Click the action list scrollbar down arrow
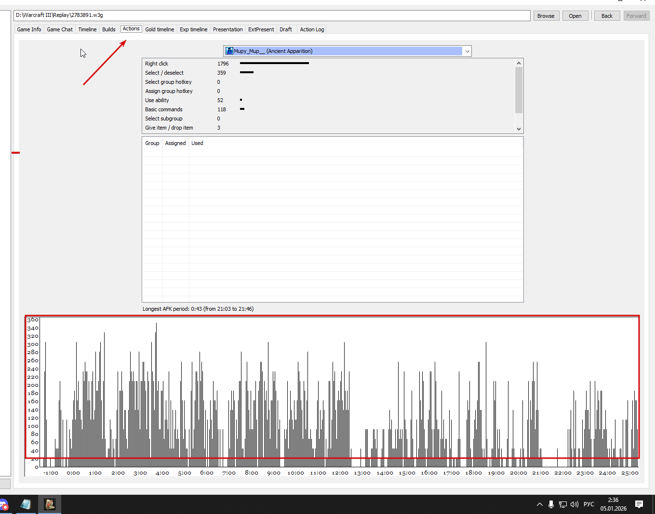 (x=519, y=129)
